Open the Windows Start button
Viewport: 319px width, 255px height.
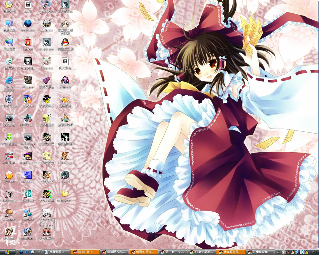[7, 252]
